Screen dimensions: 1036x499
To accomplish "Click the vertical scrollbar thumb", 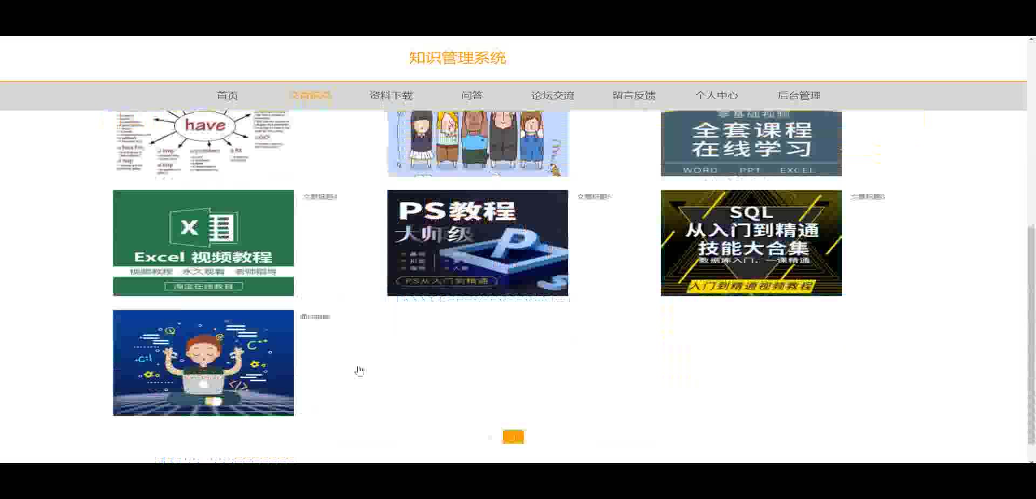I will coord(1032,334).
